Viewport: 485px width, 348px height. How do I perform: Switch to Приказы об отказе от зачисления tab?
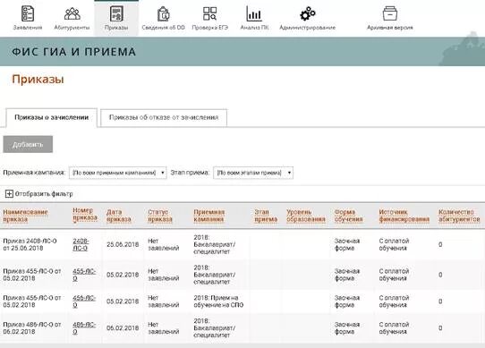[164, 117]
